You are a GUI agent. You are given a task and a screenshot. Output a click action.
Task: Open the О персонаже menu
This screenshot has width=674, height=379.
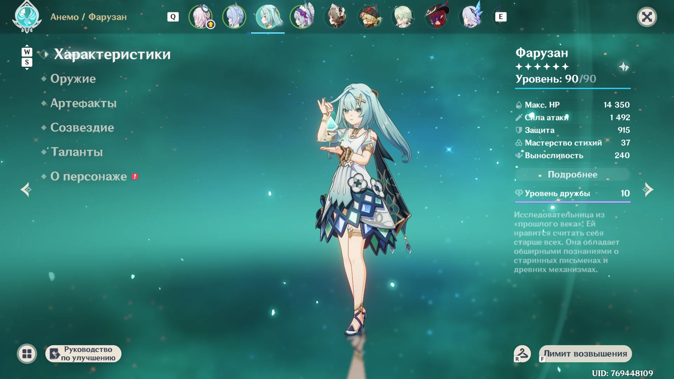[x=88, y=176]
